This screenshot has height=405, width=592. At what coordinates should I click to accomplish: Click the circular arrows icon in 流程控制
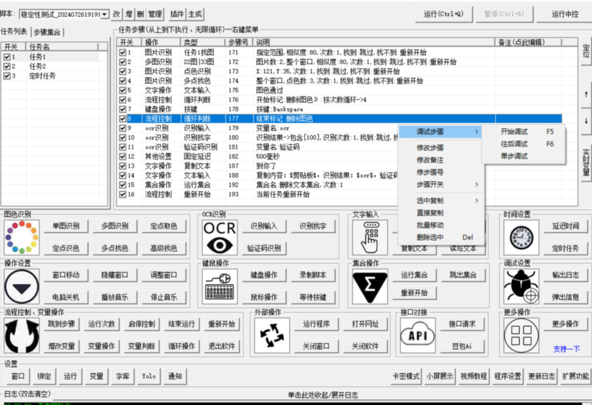pyautogui.click(x=22, y=335)
